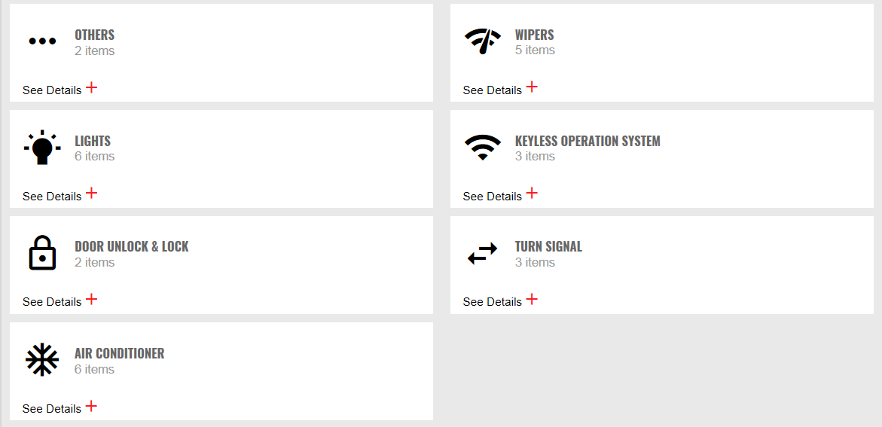Expand Keyless Operation System red plus
Image resolution: width=882 pixels, height=427 pixels.
[x=532, y=194]
